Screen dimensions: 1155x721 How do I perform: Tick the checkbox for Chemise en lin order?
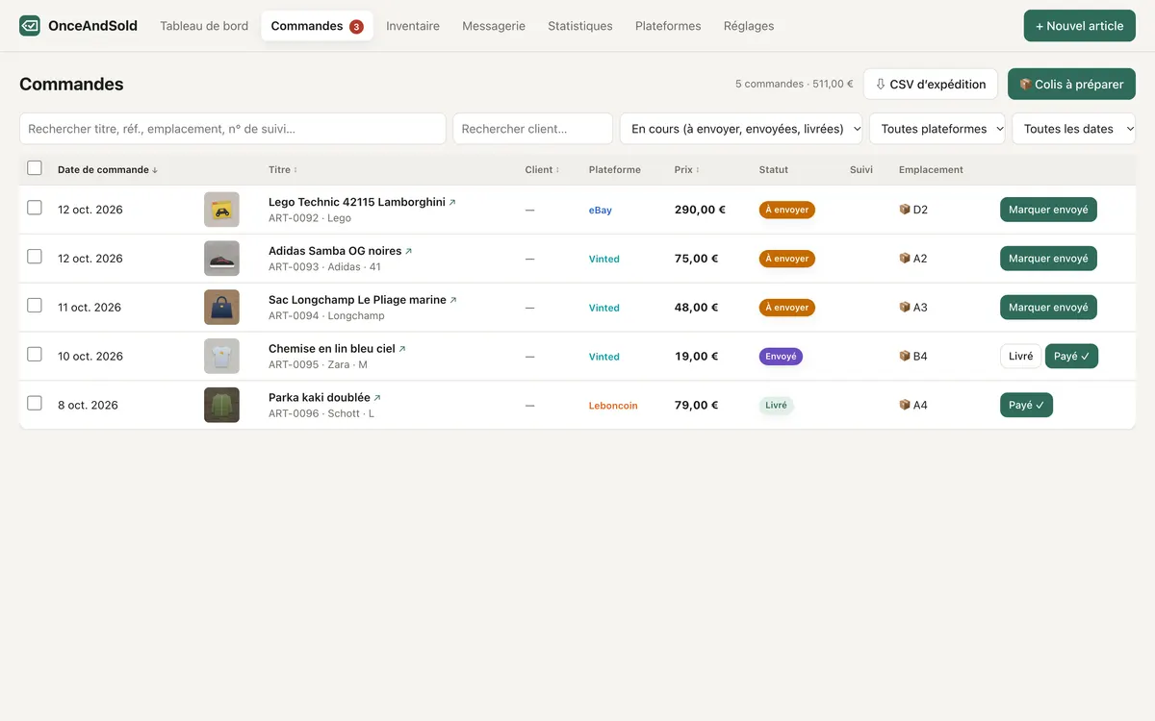coord(35,355)
